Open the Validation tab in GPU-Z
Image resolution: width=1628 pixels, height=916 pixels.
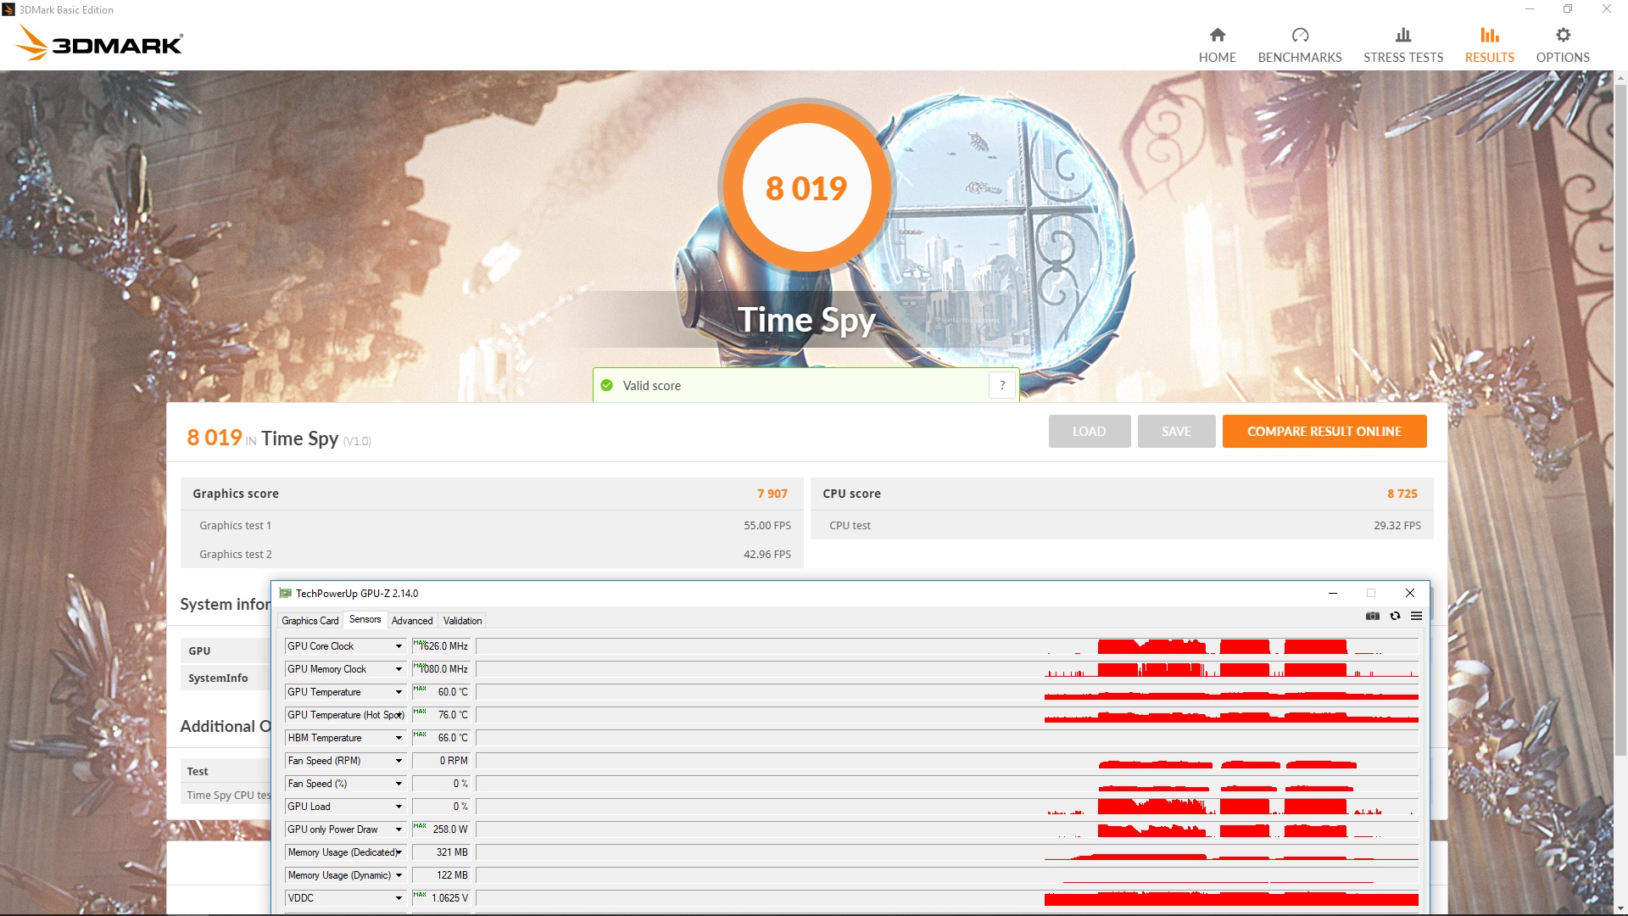(x=462, y=621)
